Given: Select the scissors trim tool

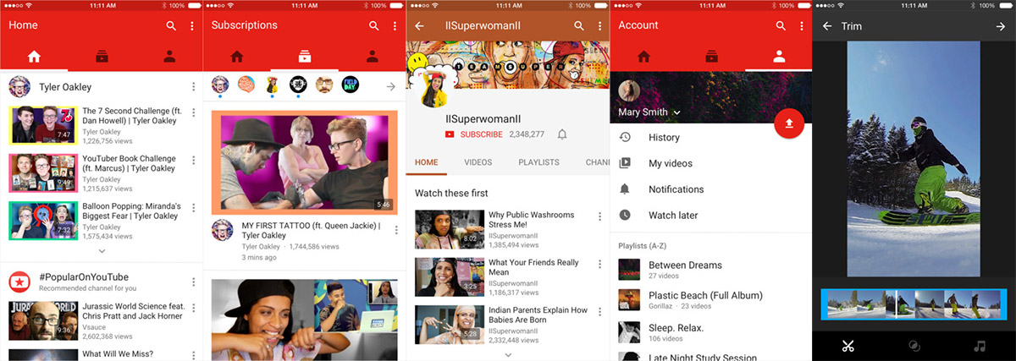Looking at the screenshot, I should (847, 346).
